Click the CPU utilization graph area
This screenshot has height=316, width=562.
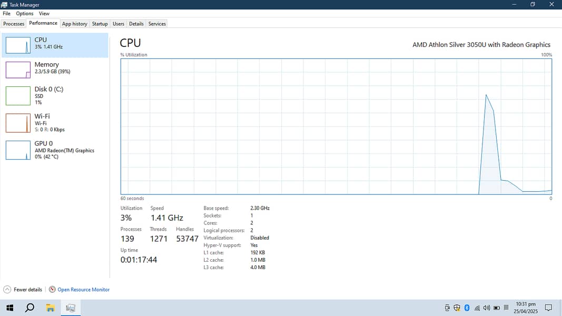pyautogui.click(x=336, y=126)
